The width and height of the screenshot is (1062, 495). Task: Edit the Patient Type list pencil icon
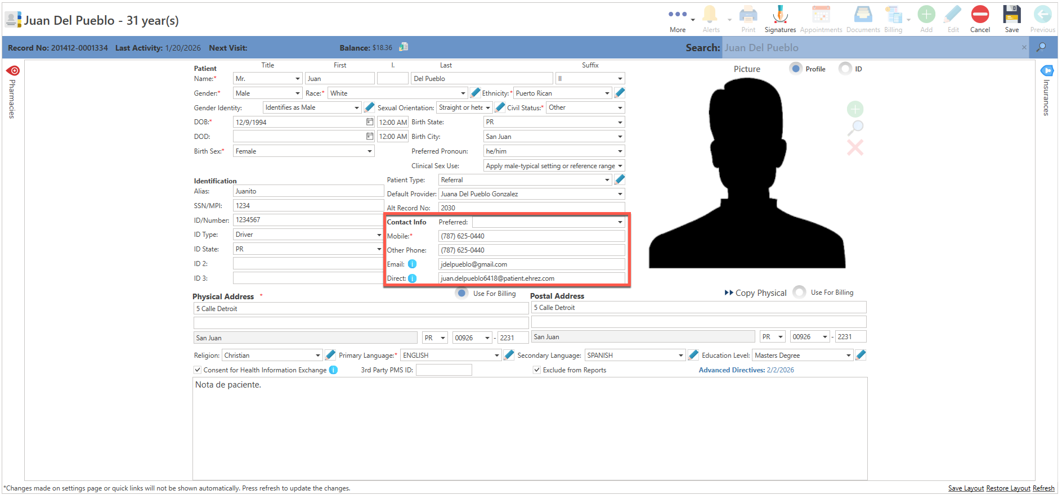coord(620,179)
